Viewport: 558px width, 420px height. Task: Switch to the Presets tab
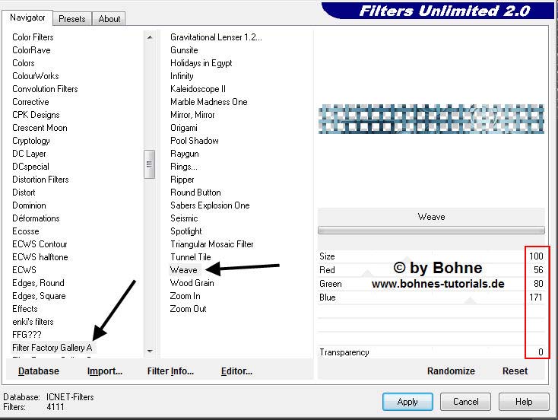pyautogui.click(x=72, y=19)
